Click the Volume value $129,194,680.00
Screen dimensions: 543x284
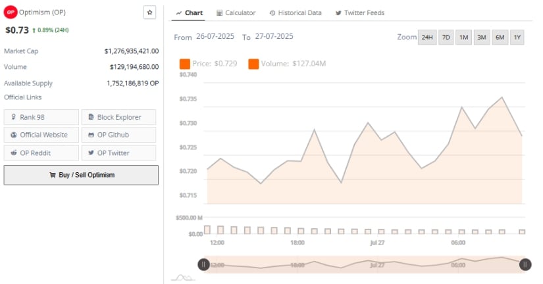pyautogui.click(x=134, y=67)
